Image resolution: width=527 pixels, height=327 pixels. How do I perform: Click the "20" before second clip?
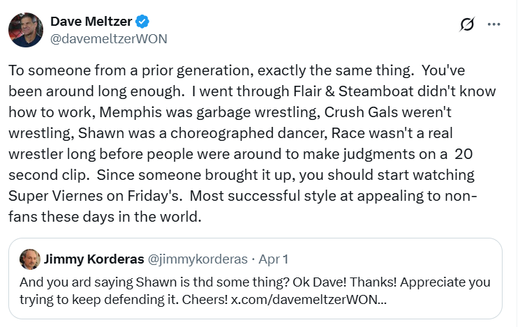pyautogui.click(x=463, y=154)
